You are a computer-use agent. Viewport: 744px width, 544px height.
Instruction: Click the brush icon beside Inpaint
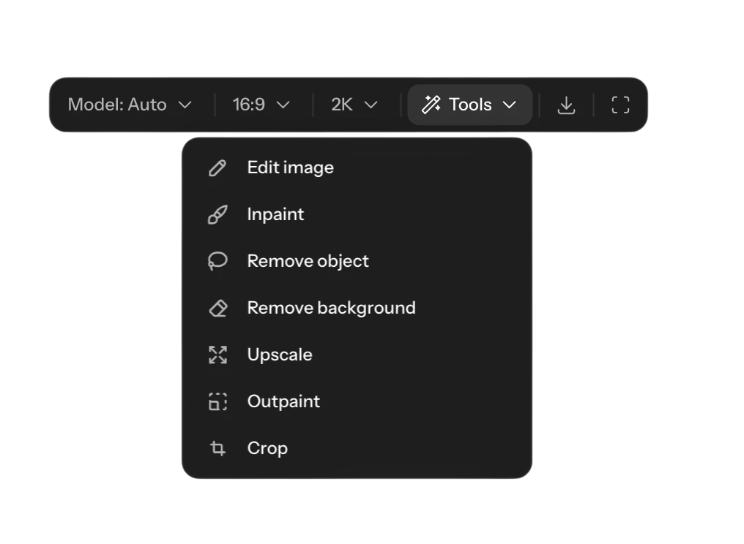[217, 215]
